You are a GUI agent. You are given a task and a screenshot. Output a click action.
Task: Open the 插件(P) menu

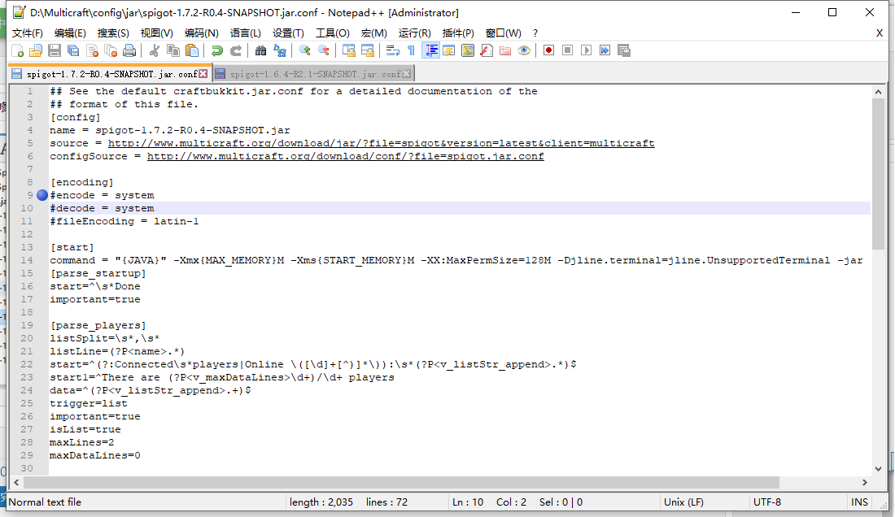tap(458, 33)
